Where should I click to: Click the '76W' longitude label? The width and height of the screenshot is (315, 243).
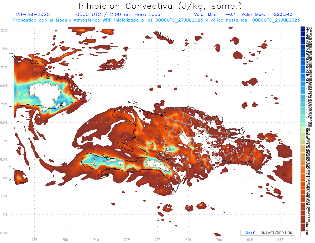[34, 239]
